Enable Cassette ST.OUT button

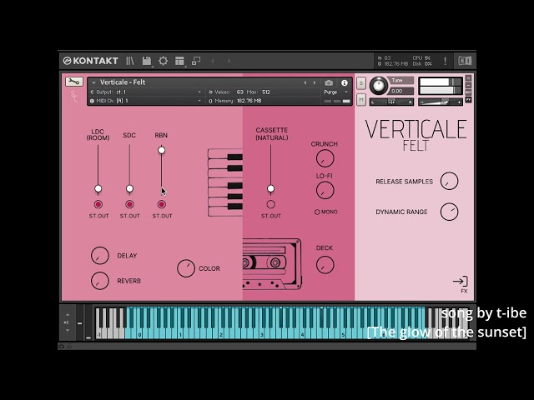[270, 204]
